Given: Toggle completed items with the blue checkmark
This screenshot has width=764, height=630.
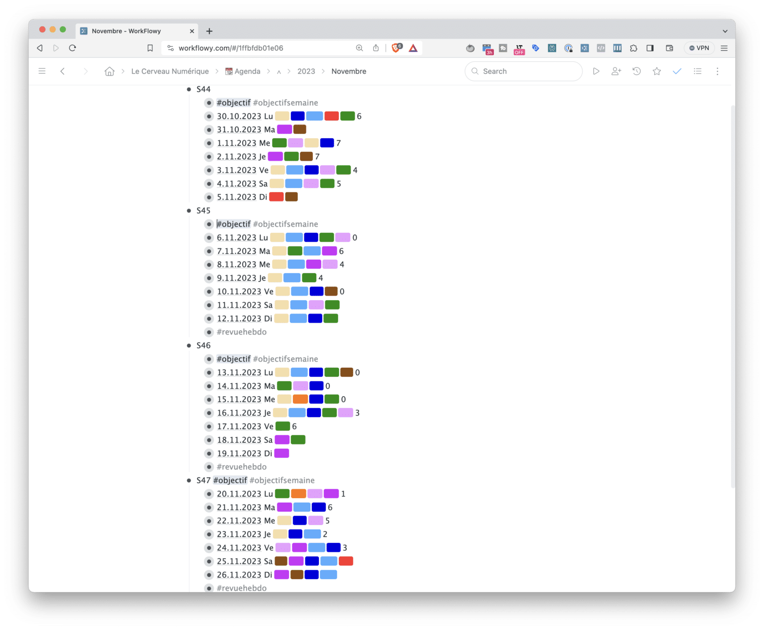Looking at the screenshot, I should (677, 71).
